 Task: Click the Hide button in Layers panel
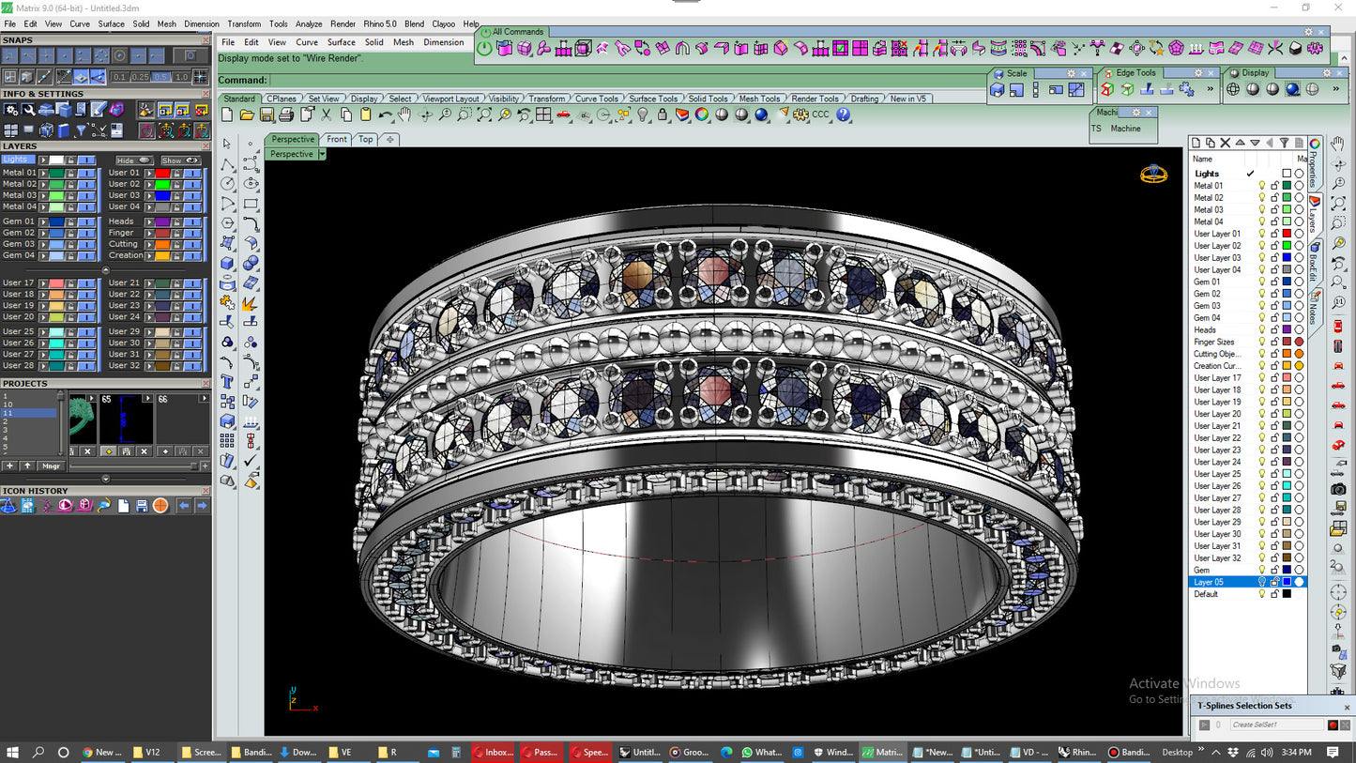pos(132,160)
